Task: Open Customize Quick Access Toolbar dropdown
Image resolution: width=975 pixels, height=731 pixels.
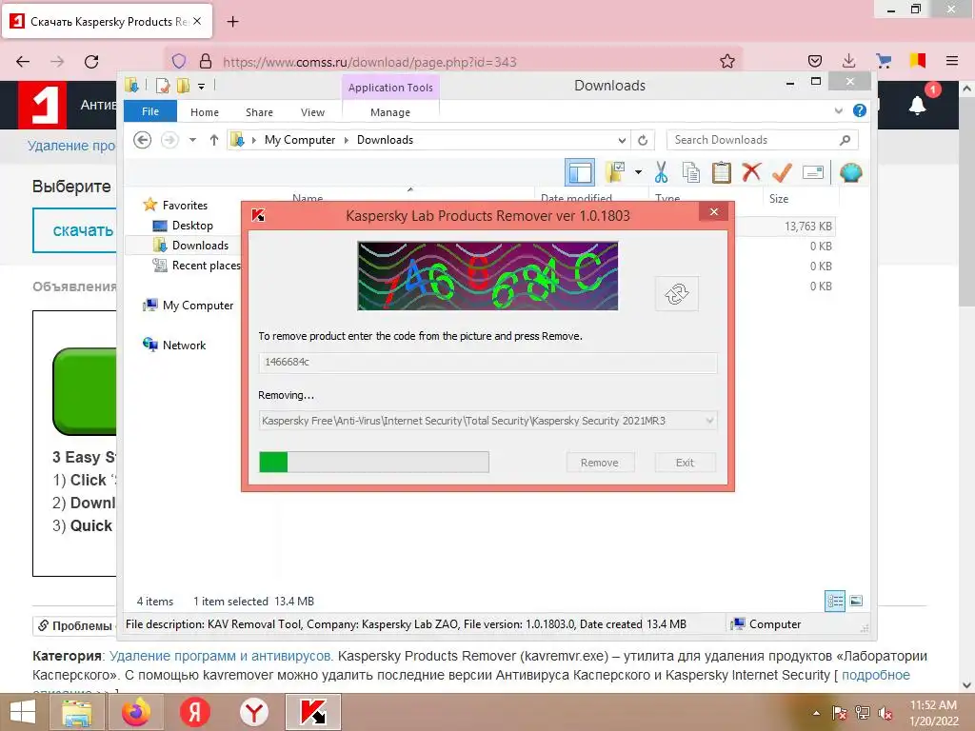Action: (x=202, y=86)
